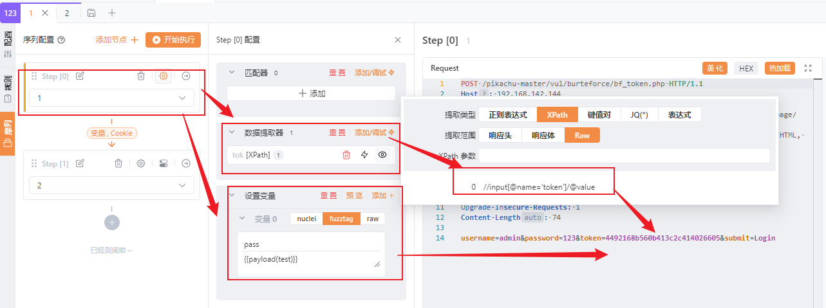
Task: Toggle the Step [1] switch icon
Action: [x=164, y=163]
